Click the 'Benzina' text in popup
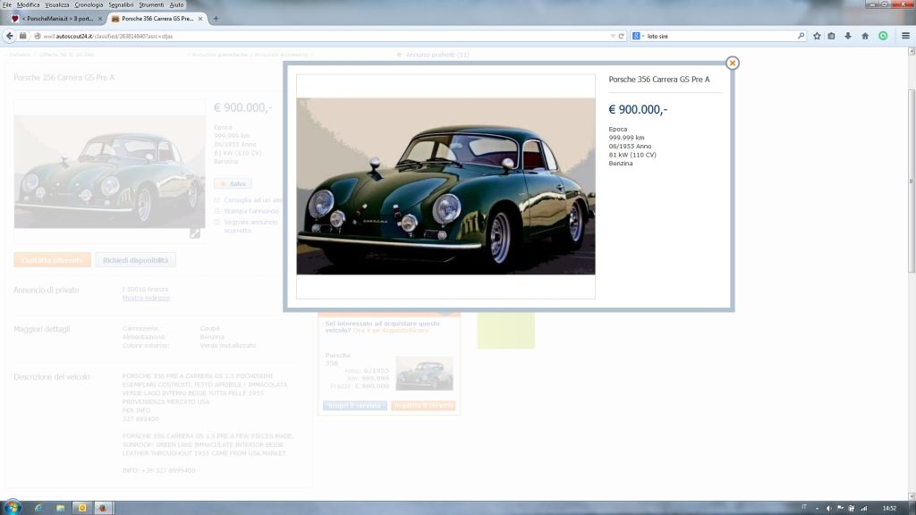Screen dimensions: 916x515 point(621,164)
